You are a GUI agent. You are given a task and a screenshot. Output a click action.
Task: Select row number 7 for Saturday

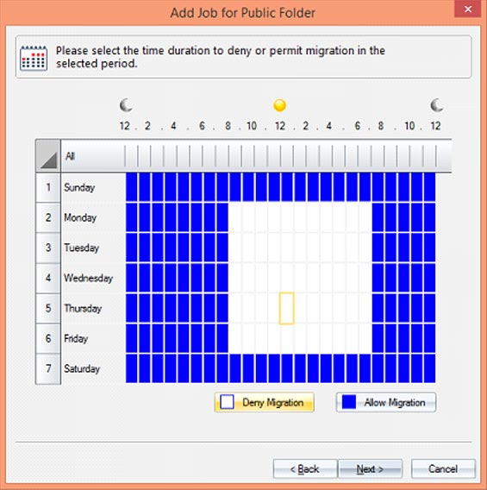[x=48, y=368]
